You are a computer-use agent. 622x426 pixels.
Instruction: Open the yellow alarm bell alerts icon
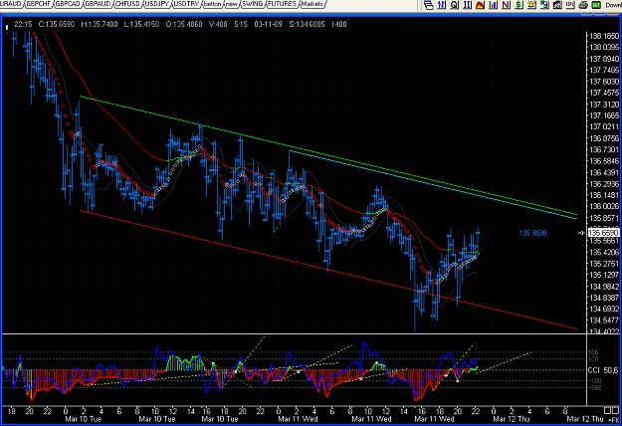[x=531, y=5]
